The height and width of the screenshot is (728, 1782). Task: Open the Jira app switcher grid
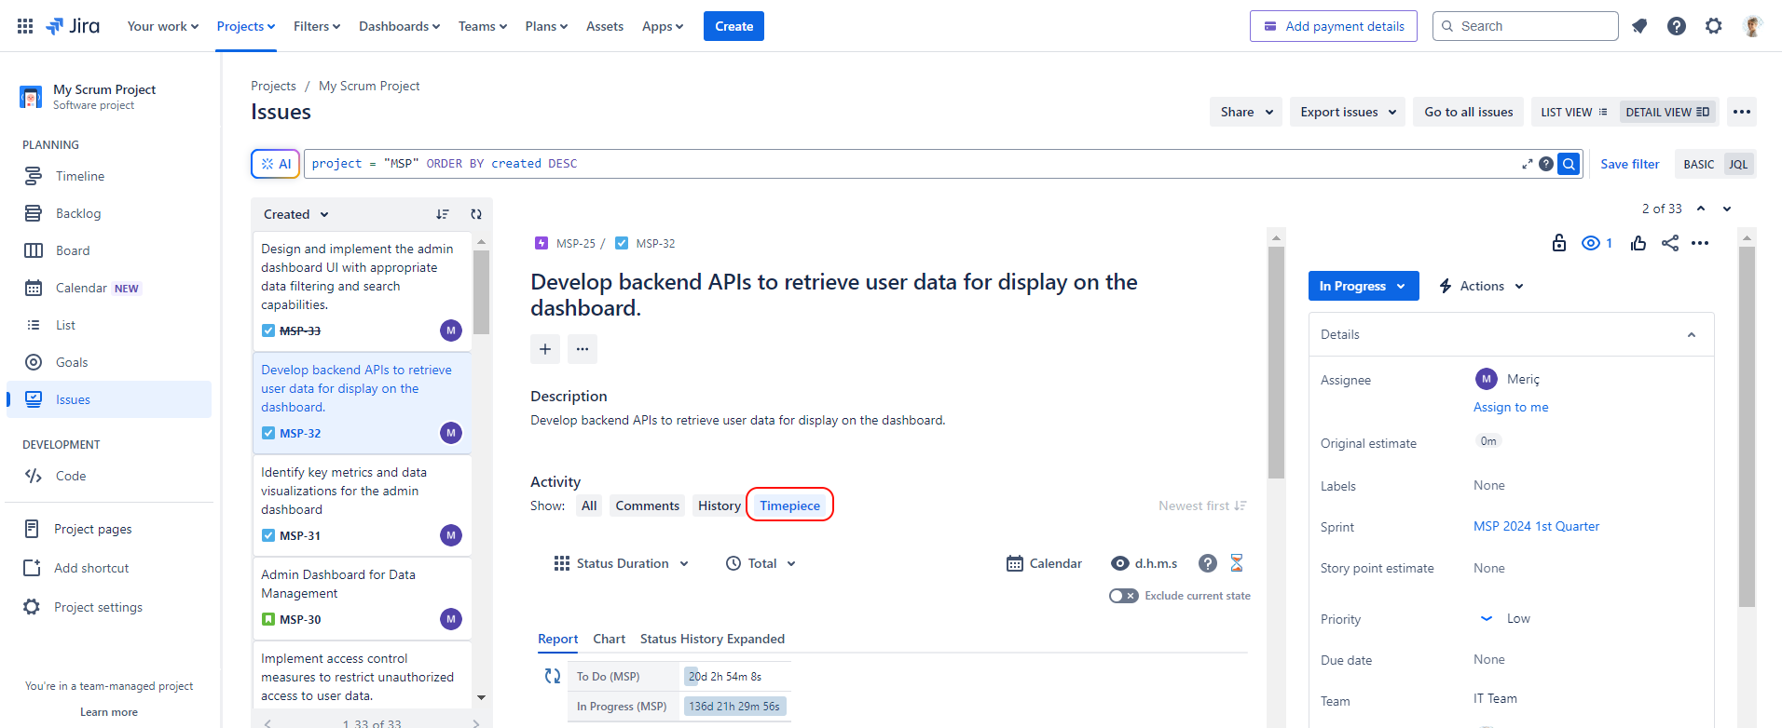click(x=25, y=26)
